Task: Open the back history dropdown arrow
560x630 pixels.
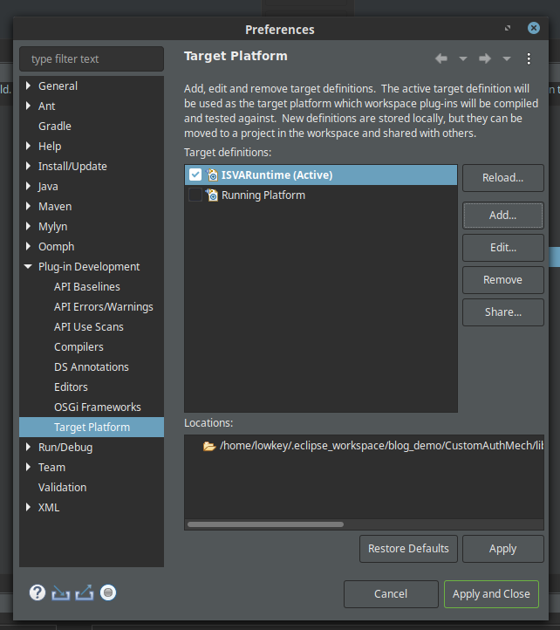Action: click(x=463, y=59)
